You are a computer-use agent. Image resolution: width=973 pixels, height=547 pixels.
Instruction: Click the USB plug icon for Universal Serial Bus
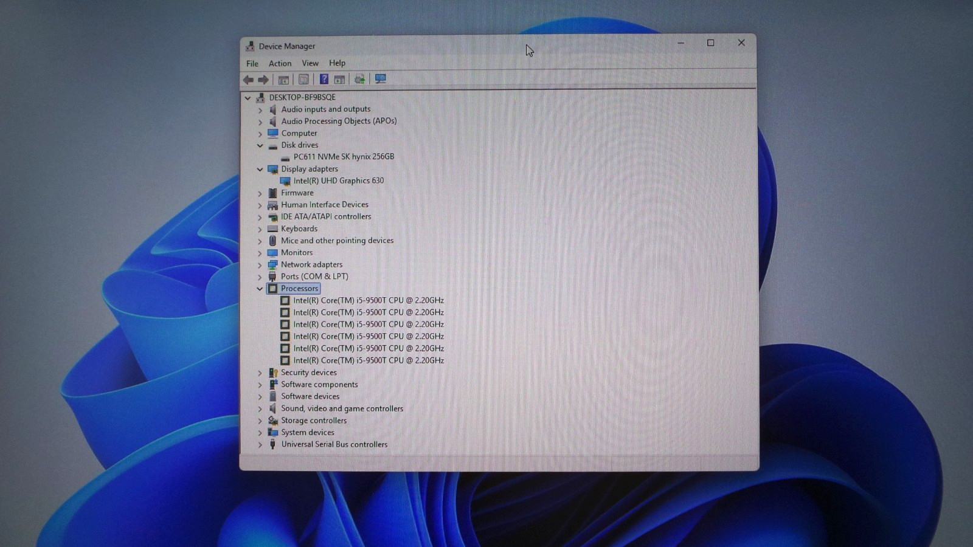tap(272, 444)
